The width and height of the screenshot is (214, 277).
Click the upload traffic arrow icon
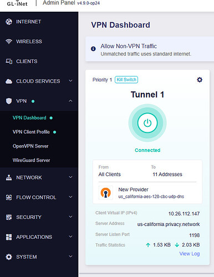pyautogui.click(x=148, y=245)
